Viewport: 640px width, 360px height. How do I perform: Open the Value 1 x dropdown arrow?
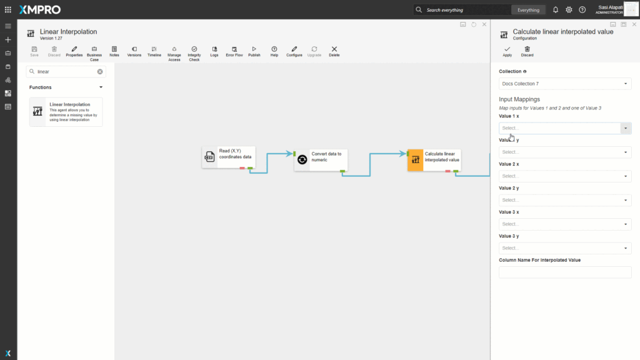pyautogui.click(x=625, y=128)
